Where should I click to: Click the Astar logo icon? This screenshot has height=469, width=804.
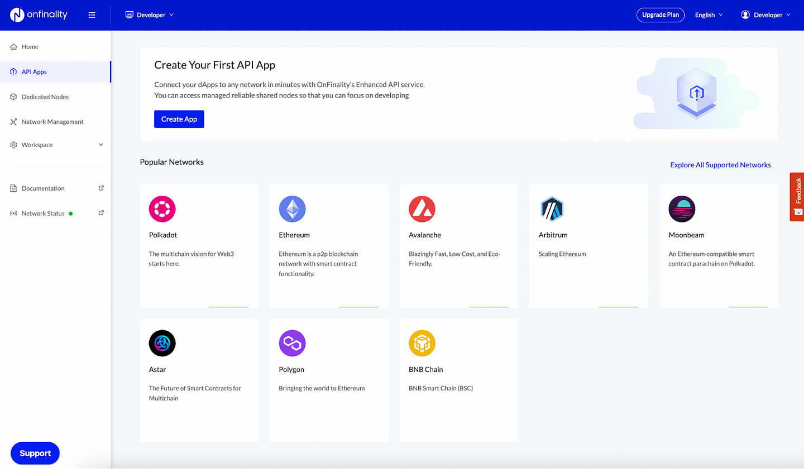[162, 344]
